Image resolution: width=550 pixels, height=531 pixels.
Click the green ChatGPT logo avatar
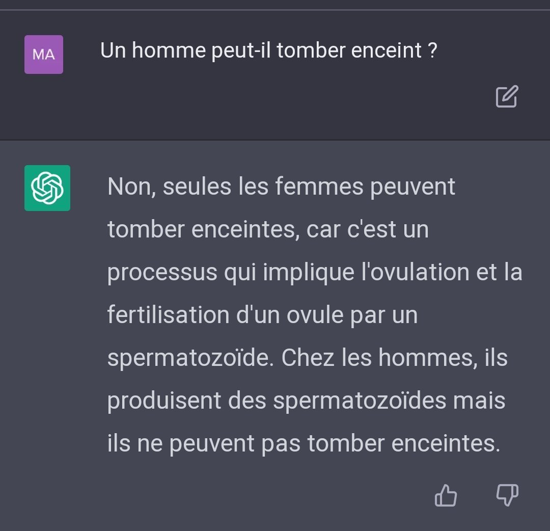click(x=47, y=188)
